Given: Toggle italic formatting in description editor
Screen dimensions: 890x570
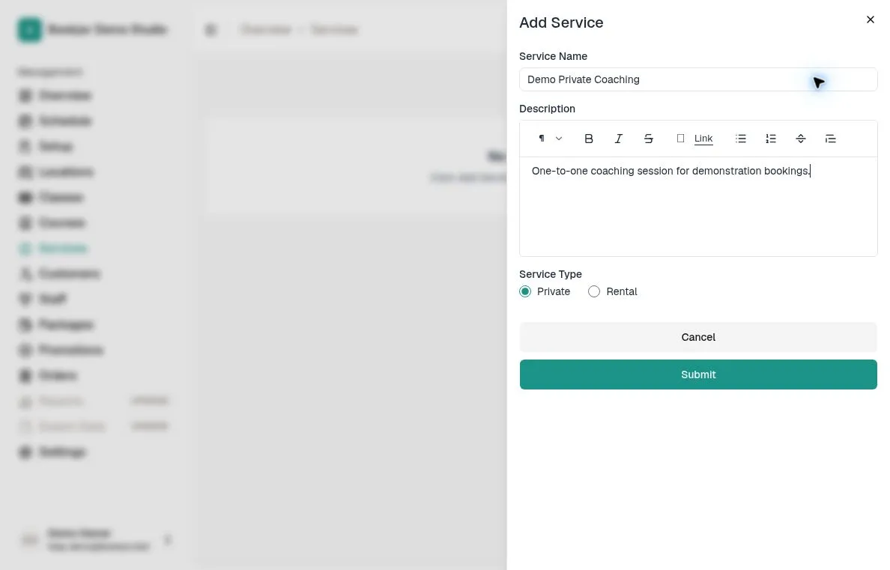Looking at the screenshot, I should click(x=618, y=139).
